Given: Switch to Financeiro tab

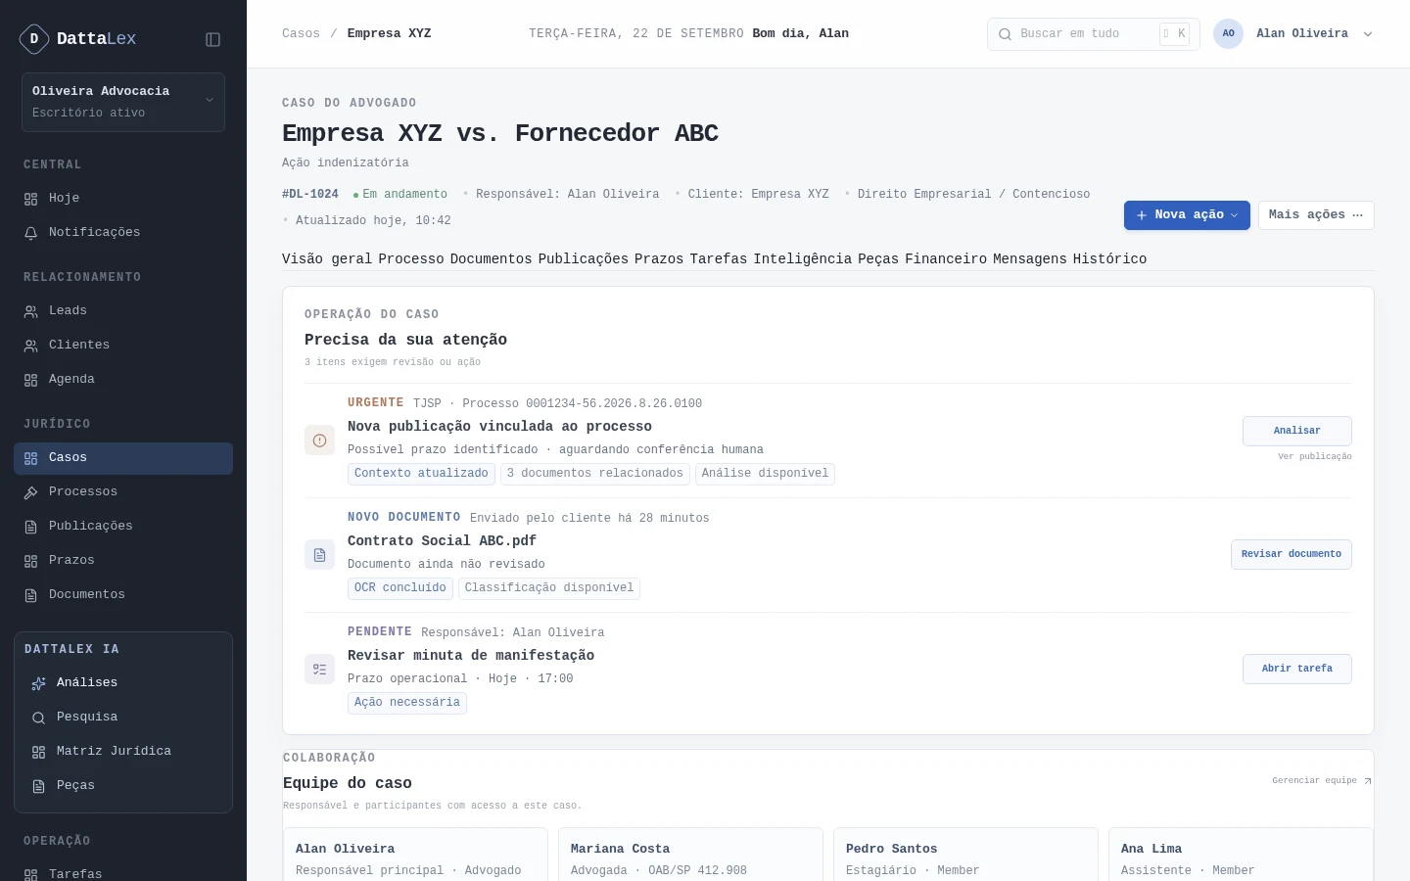Looking at the screenshot, I should [946, 259].
